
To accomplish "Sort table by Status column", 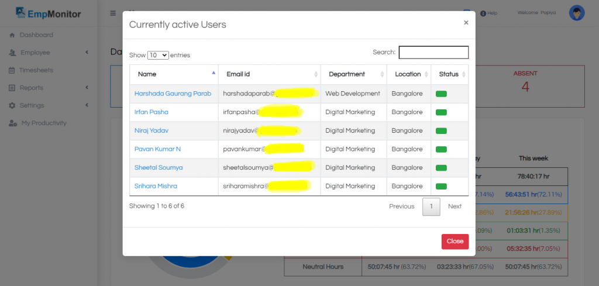I will pyautogui.click(x=450, y=74).
